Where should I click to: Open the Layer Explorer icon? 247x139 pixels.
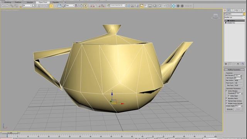click(137, 6)
